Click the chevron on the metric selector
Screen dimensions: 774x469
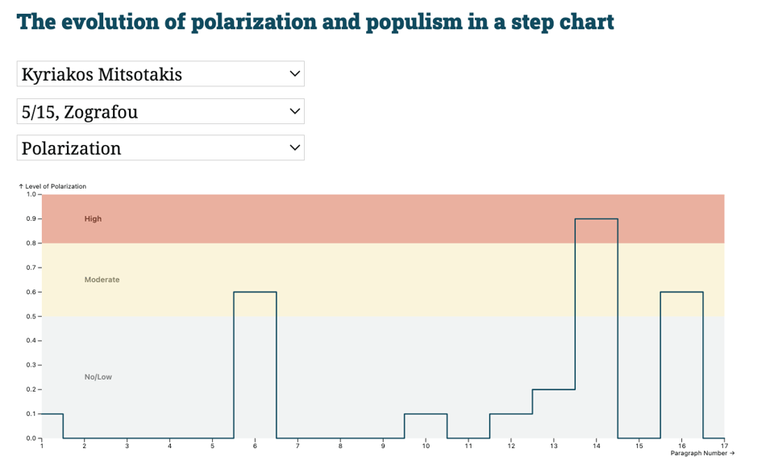(x=296, y=147)
